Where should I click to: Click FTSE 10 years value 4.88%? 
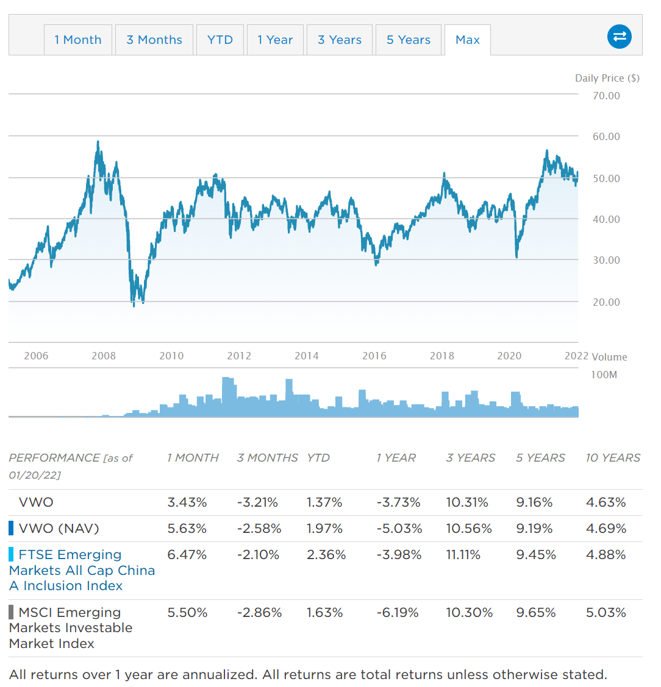coord(606,555)
